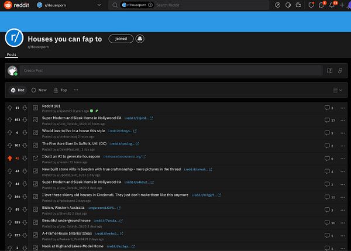351x251 pixels.
Task: Downvote the Reddit 101 post
Action: pyautogui.click(x=25, y=108)
